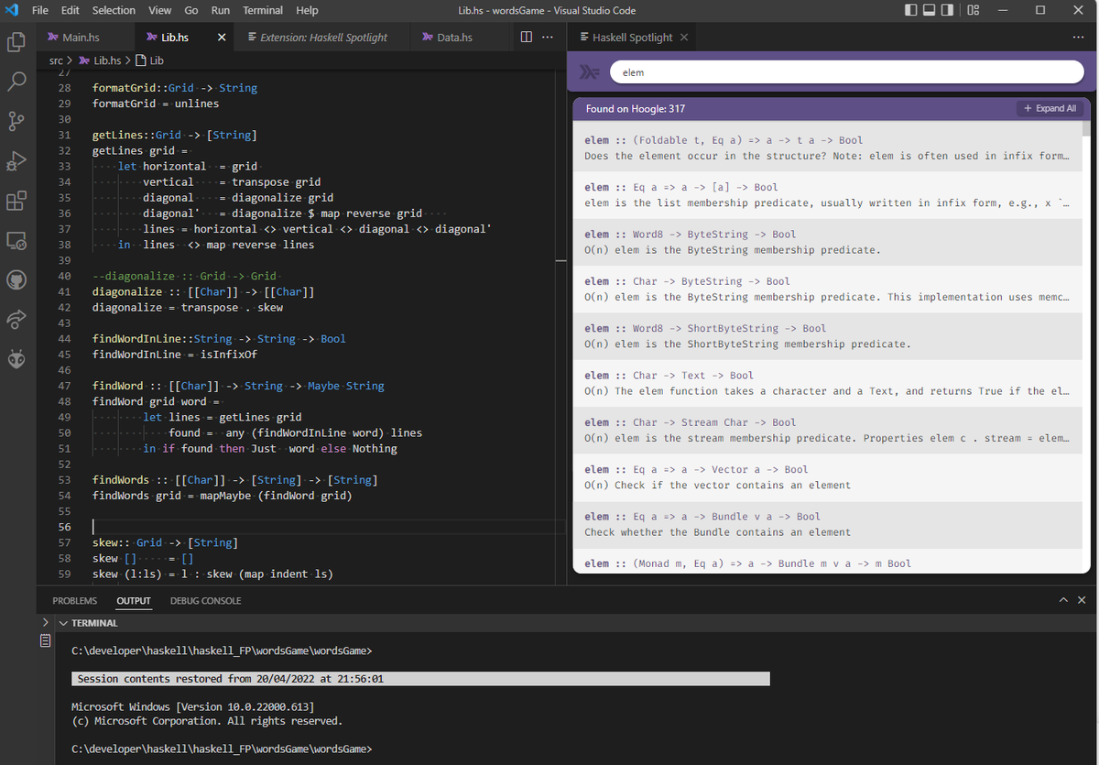This screenshot has height=765, width=1099.
Task: Open the Live Share arrow icon view
Action: [16, 319]
